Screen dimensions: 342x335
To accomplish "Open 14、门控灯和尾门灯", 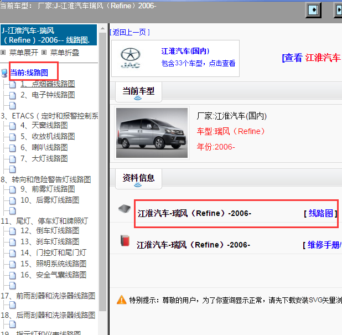I will [x=54, y=252].
